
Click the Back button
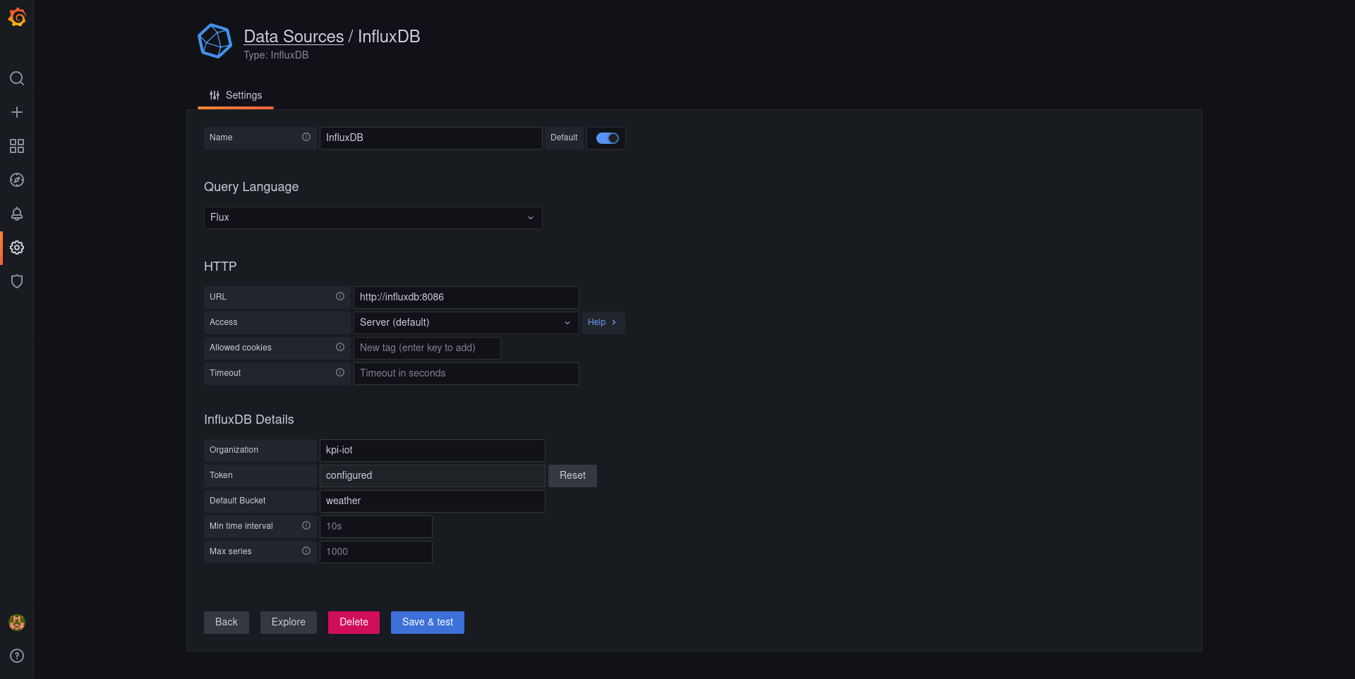[x=227, y=623]
